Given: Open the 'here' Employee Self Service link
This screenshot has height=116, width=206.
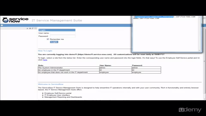Looking at the screenshot, I should (45, 60).
